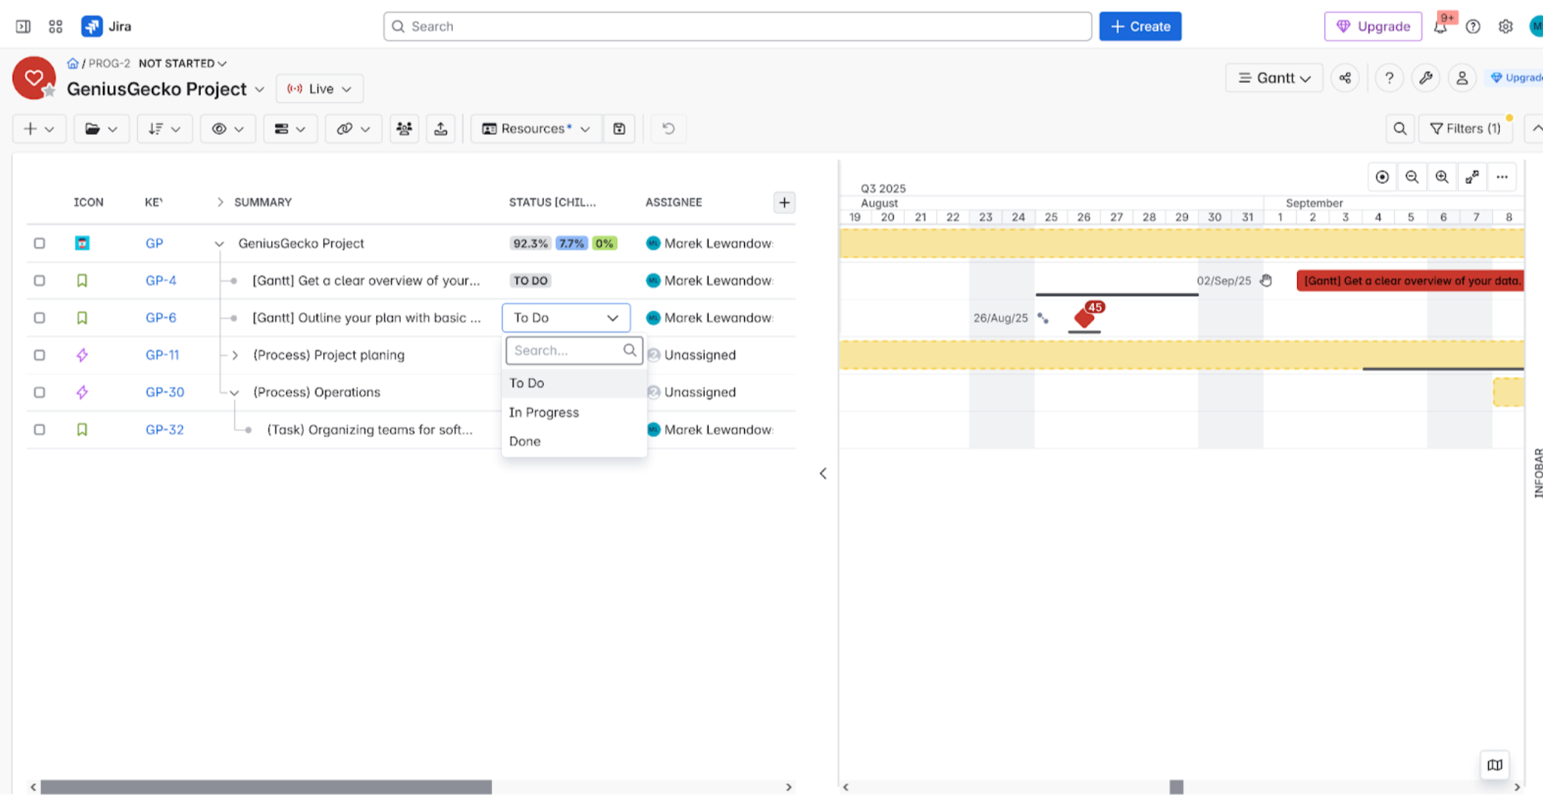This screenshot has height=801, width=1543.
Task: Choose Done from the status list
Action: [x=525, y=441]
